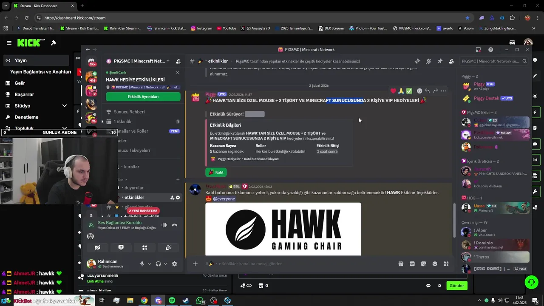Screen dimensions: 544x306
Task: Open microphone input options chevron
Action: coord(149,264)
